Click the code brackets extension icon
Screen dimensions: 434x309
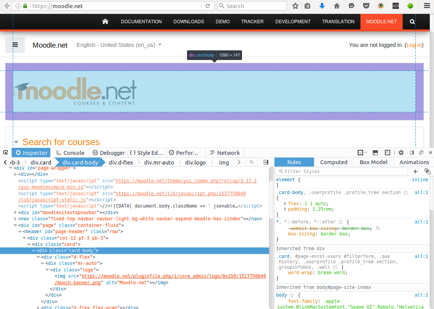tap(396, 6)
